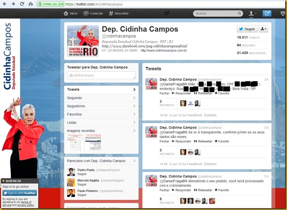Click the browser forward arrow
287x210 pixels.
click(x=13, y=4)
